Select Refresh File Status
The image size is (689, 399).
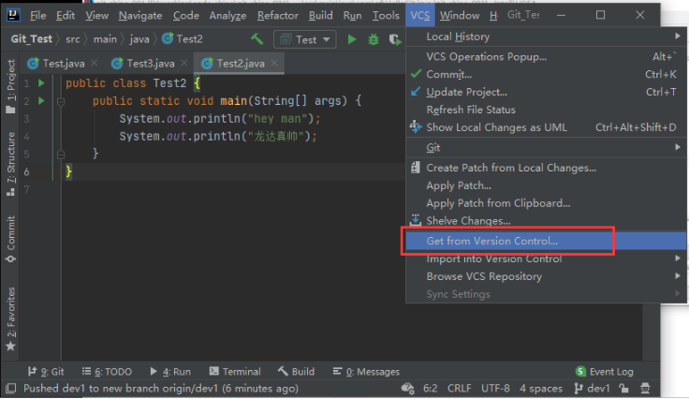click(546, 110)
